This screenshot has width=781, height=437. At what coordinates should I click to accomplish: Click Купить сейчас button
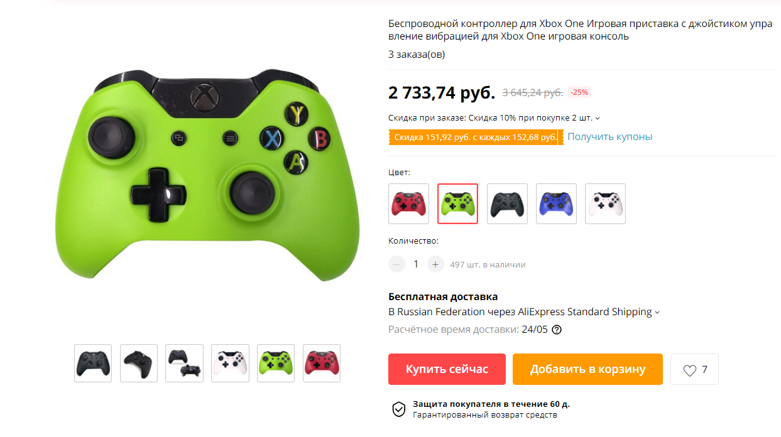tap(447, 369)
